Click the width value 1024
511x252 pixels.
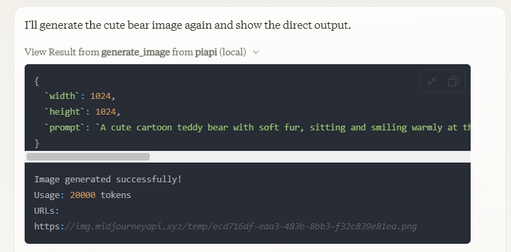[x=101, y=96]
